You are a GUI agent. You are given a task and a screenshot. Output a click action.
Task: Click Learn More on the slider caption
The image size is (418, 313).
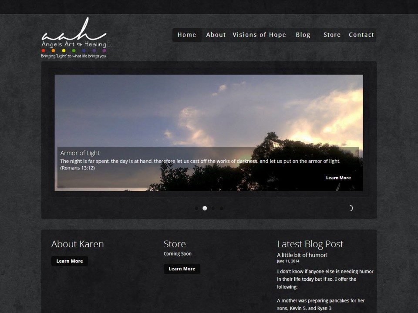click(338, 178)
